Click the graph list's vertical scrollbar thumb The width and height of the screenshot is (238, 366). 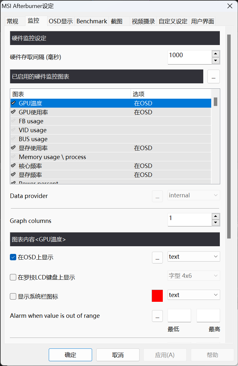pos(215,102)
